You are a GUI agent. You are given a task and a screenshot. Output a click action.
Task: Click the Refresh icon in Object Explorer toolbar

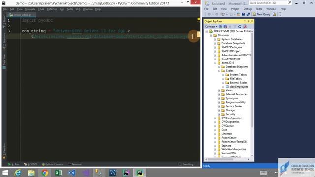[240, 26]
